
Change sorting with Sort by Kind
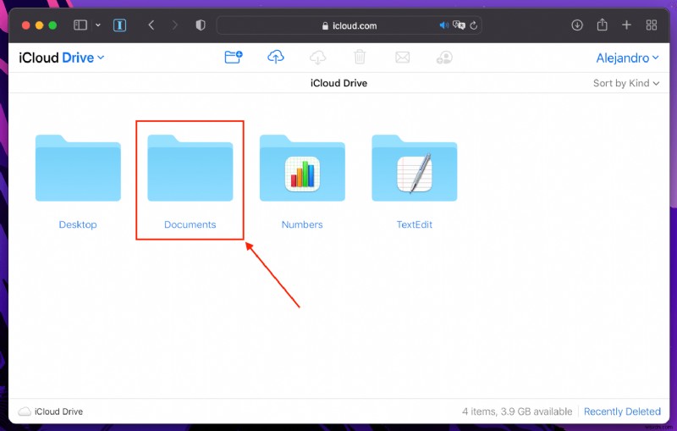coord(626,83)
